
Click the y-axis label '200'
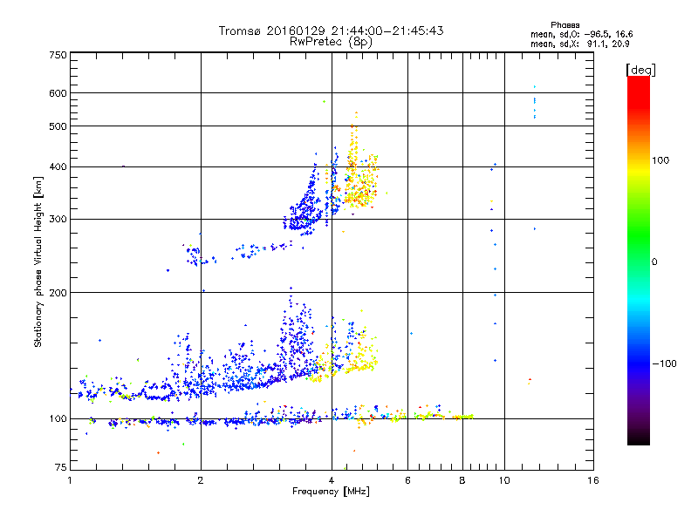tap(58, 293)
